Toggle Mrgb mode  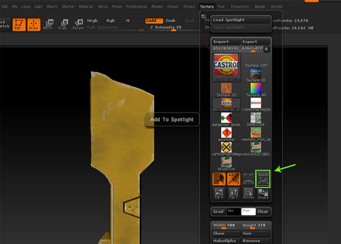[92, 20]
